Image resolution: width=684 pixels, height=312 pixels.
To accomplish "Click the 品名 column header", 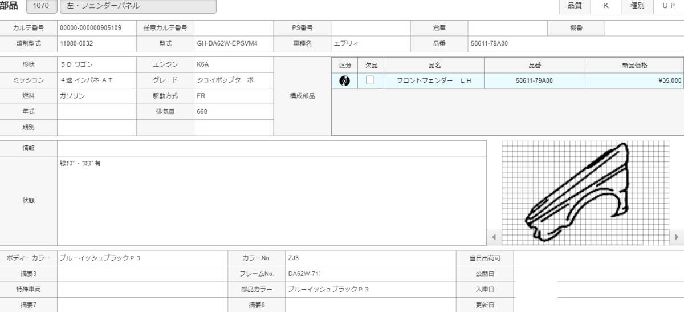I will tap(434, 66).
